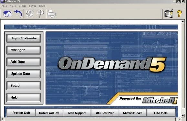Open ASE Test Prep
187x121 pixels.
(105, 113)
